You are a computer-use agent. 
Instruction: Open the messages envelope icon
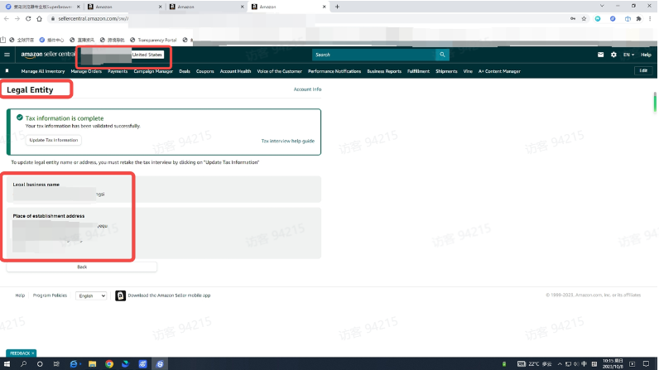tap(601, 55)
